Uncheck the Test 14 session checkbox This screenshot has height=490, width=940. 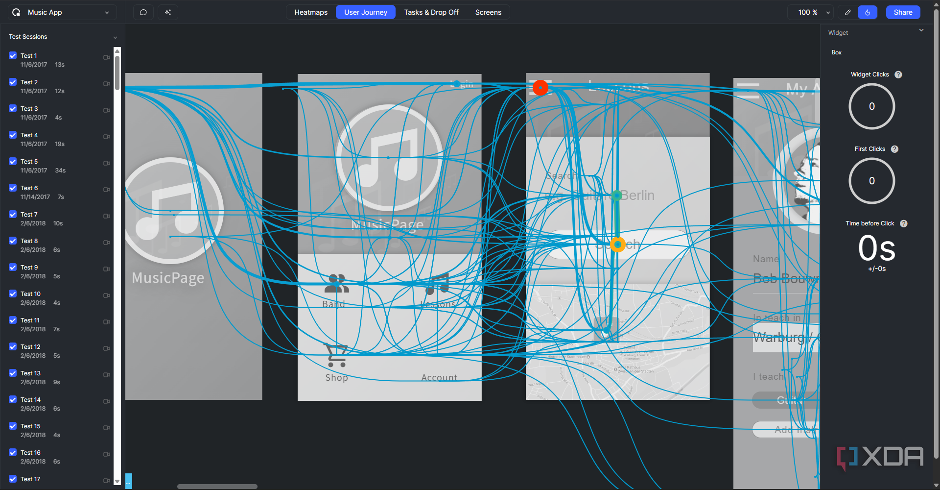(x=13, y=399)
